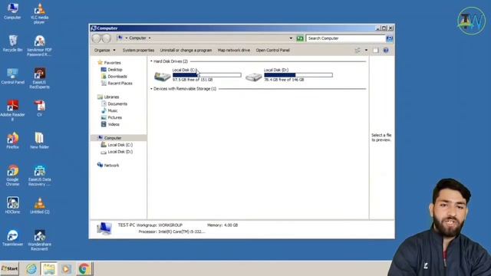Image resolution: width=491 pixels, height=276 pixels.
Task: Select Libraries in the navigation pane
Action: (x=108, y=97)
